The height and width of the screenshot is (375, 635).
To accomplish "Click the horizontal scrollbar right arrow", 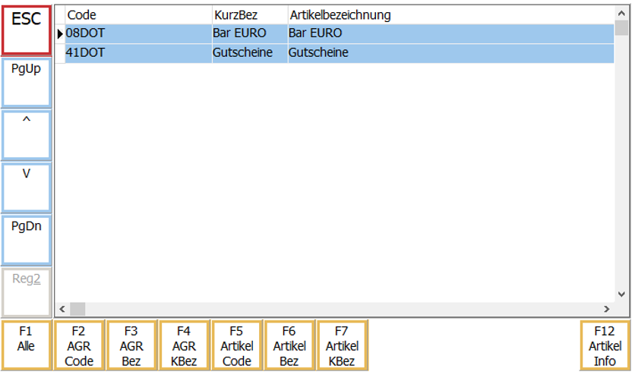I will [606, 309].
